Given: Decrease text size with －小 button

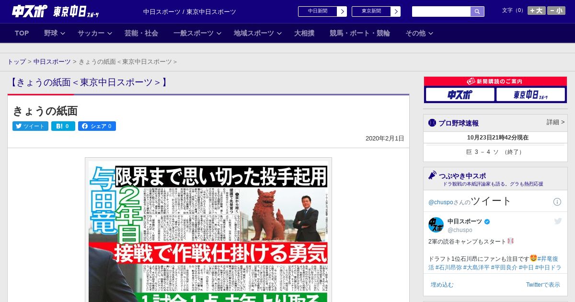Looking at the screenshot, I should (556, 11).
